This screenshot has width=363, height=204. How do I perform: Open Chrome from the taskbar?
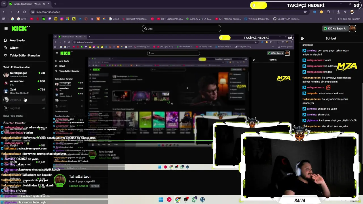coord(178,199)
